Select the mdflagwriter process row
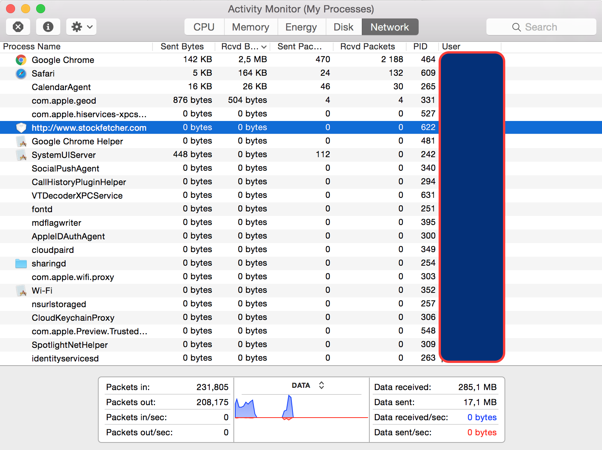The height and width of the screenshot is (450, 602). coord(301,223)
